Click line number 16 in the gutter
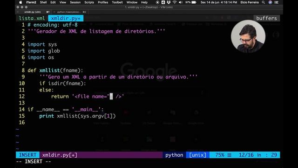Image resolution: width=298 pixels, height=168 pixels. click(22, 122)
